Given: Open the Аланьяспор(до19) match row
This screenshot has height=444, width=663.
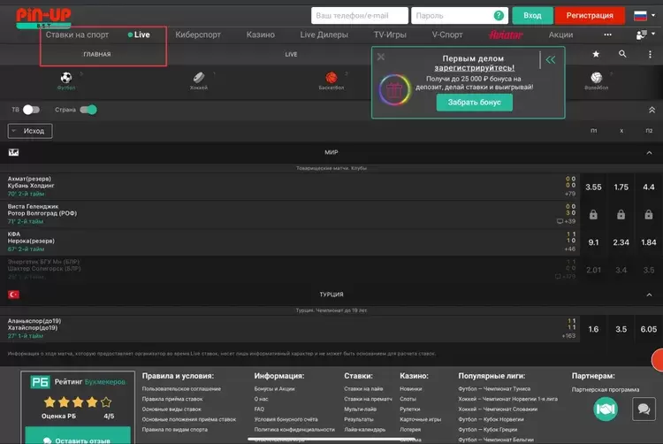Looking at the screenshot, I should [289, 329].
